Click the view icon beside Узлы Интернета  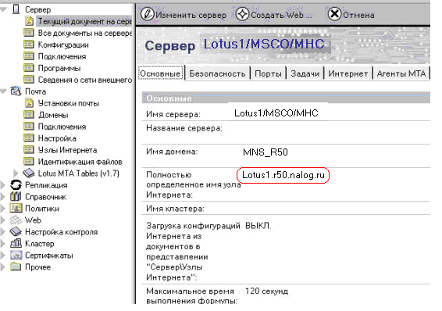(28, 150)
